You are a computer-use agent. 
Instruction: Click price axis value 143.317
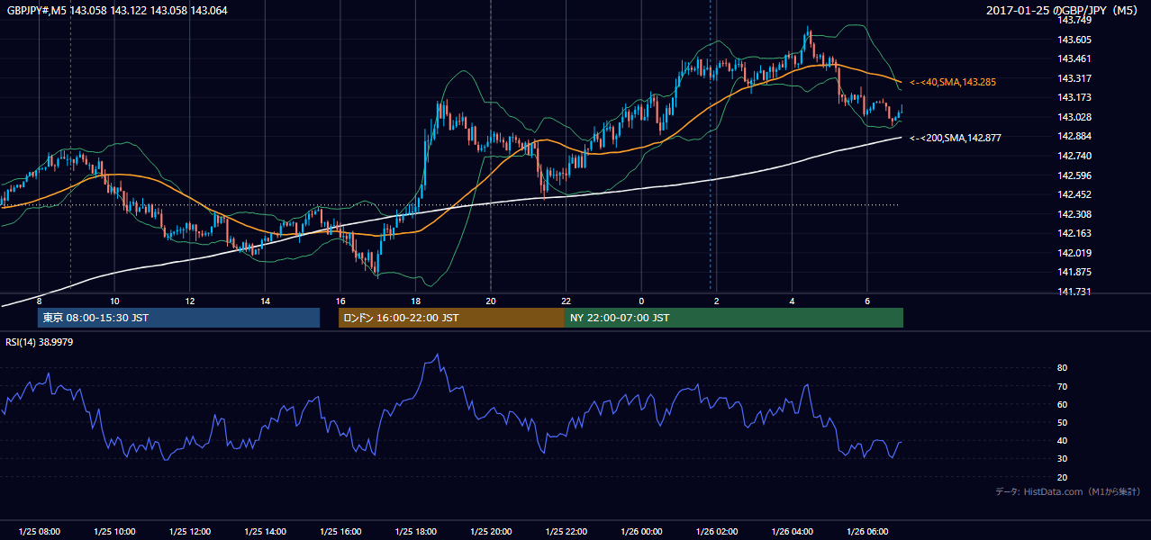(x=1074, y=78)
